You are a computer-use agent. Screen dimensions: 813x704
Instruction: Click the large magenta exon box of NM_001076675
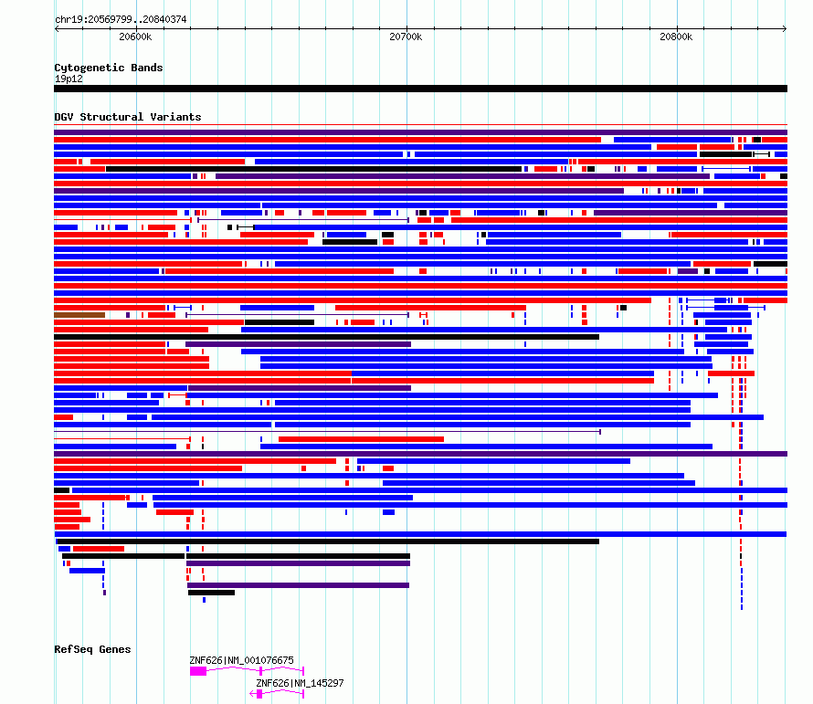click(198, 671)
